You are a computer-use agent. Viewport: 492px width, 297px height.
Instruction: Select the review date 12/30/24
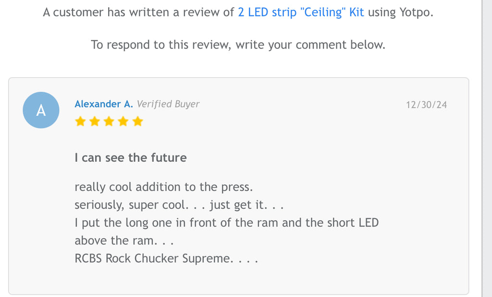[426, 105]
